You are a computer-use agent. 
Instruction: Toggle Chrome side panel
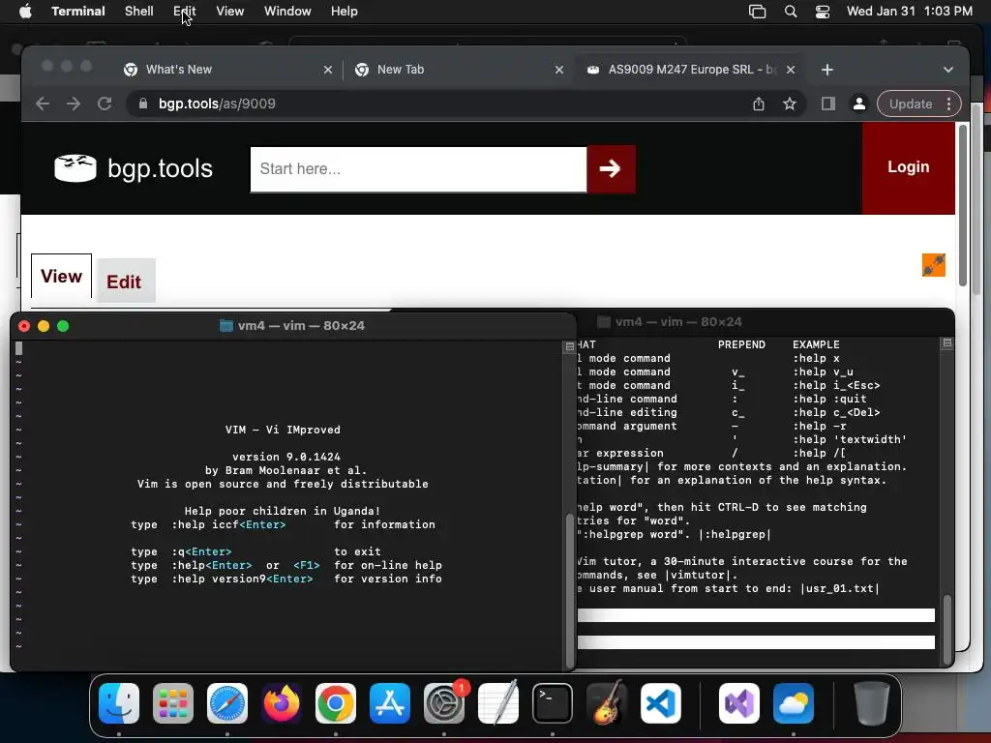point(828,104)
